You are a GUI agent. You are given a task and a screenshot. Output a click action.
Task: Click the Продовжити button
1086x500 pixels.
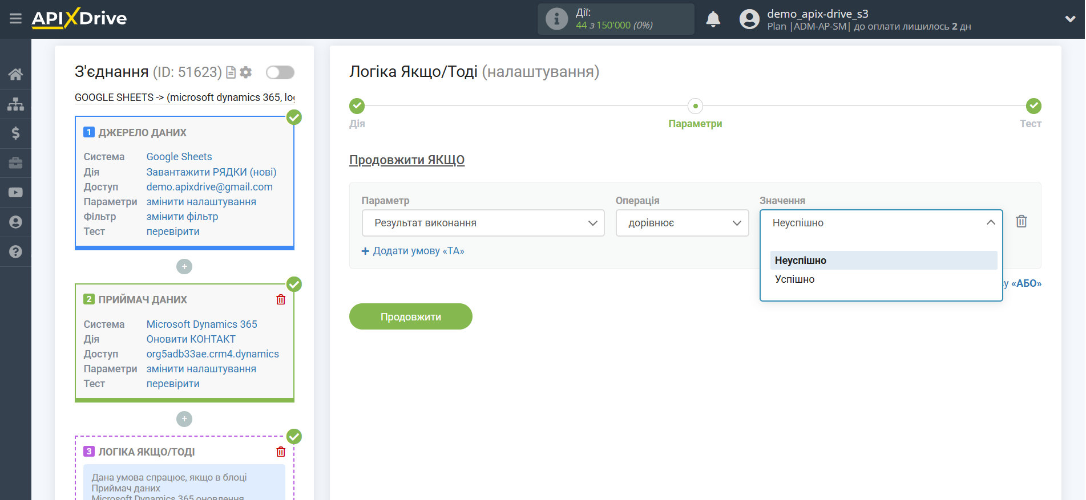(411, 316)
